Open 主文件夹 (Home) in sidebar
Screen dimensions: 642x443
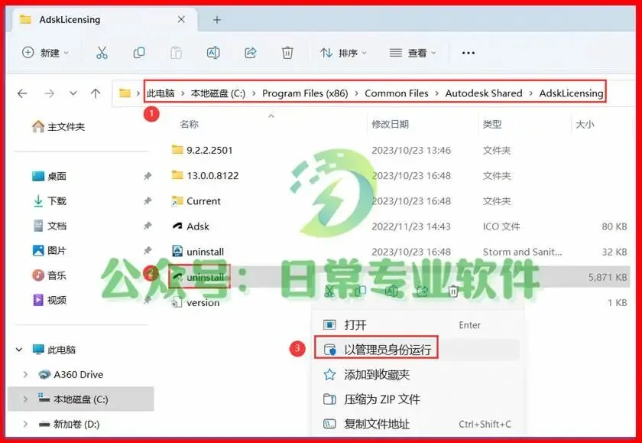pos(59,127)
